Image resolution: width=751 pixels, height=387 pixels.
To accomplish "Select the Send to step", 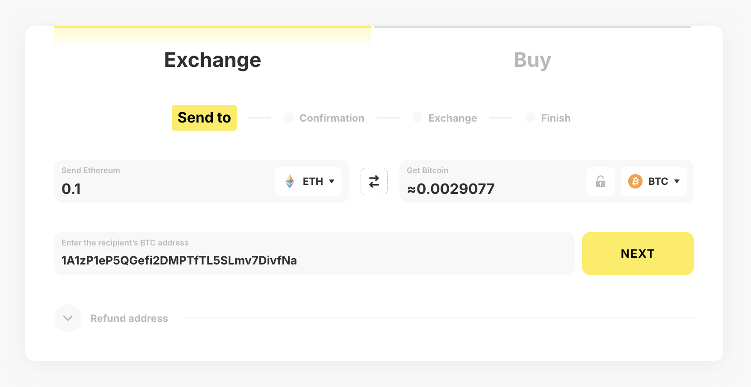I will [x=204, y=118].
